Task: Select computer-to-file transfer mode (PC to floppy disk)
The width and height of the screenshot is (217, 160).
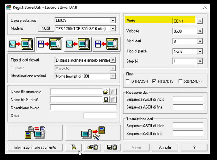Action: tap(106, 44)
